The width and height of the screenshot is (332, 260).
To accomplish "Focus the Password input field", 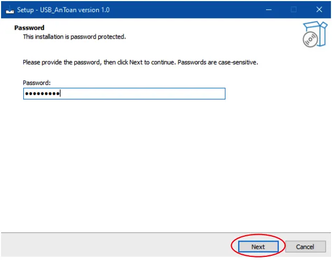I will coord(124,94).
